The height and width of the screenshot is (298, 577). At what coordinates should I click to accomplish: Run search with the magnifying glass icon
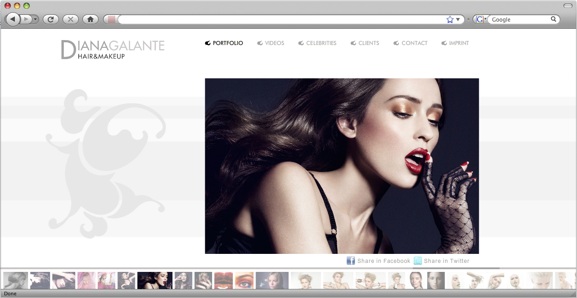coord(554,19)
